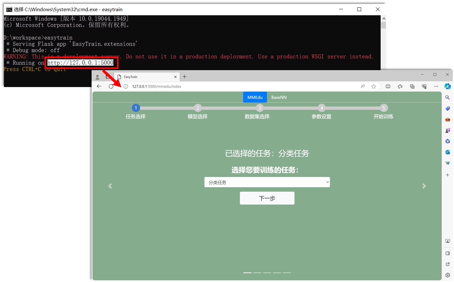Image resolution: width=454 pixels, height=282 pixels.
Task: Open link in external window icon
Action: [447, 264]
